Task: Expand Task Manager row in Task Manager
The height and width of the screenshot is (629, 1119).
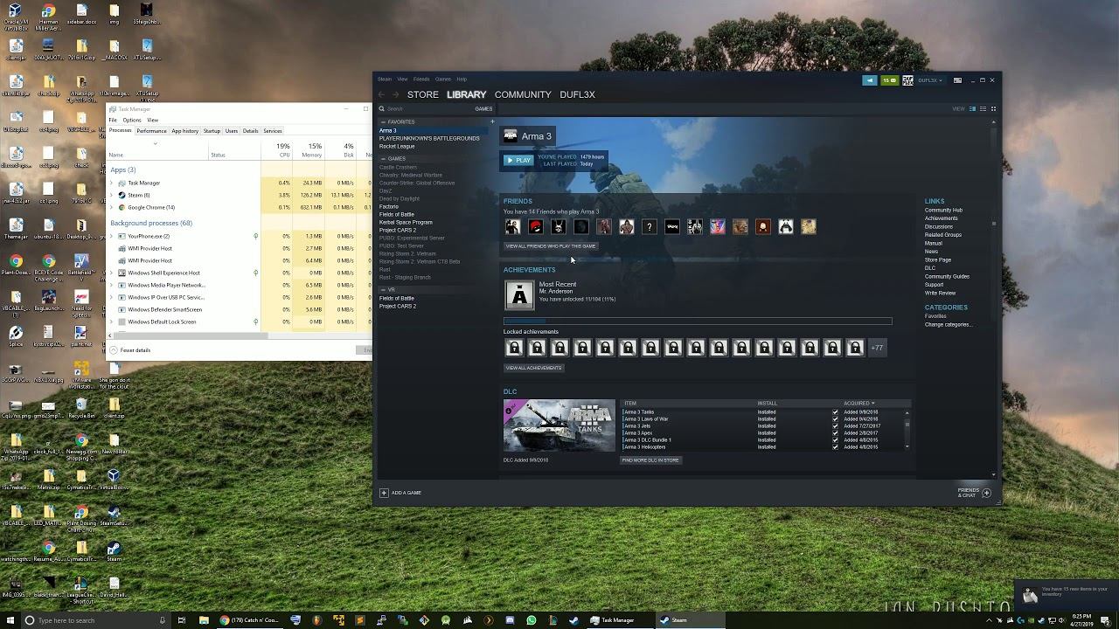Action: click(x=112, y=183)
